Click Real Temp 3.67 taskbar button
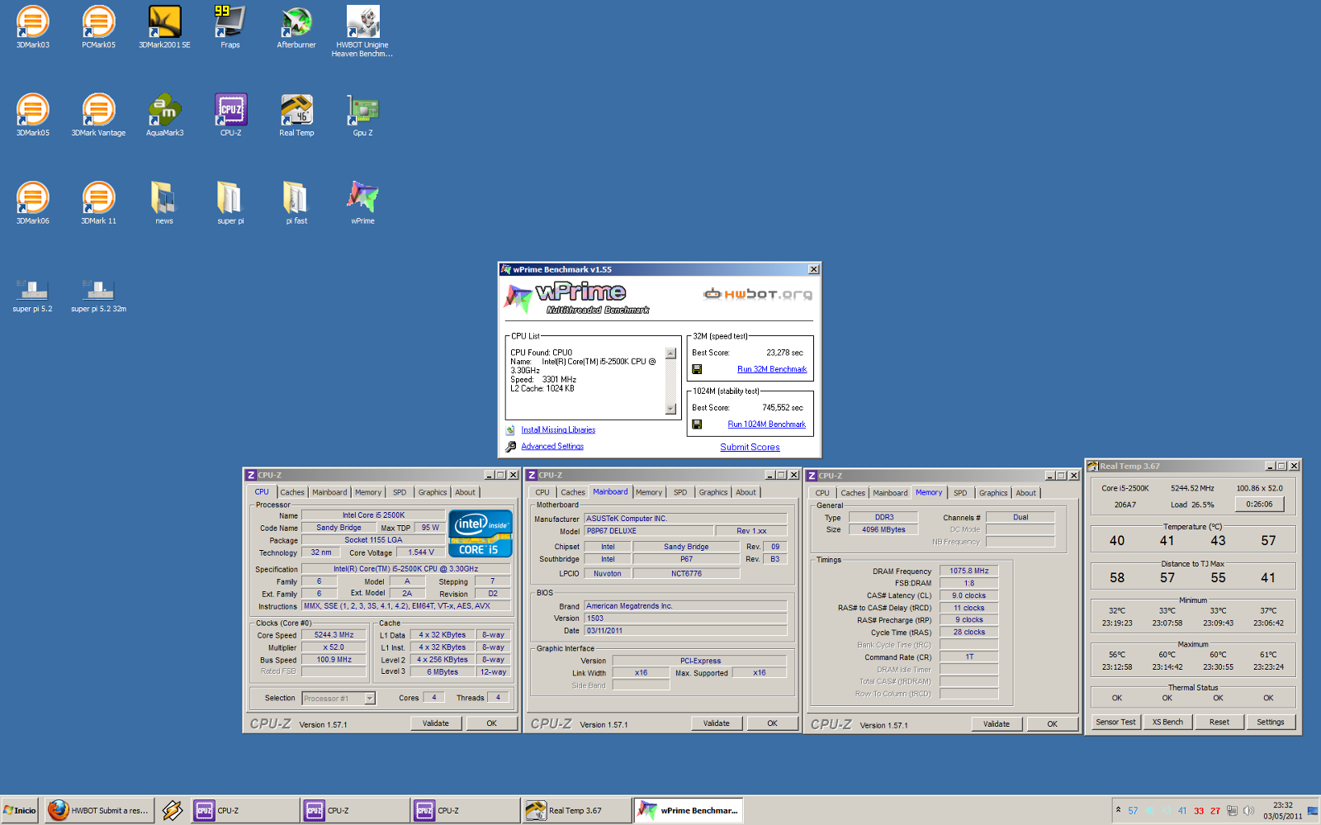1321x825 pixels. tap(575, 810)
